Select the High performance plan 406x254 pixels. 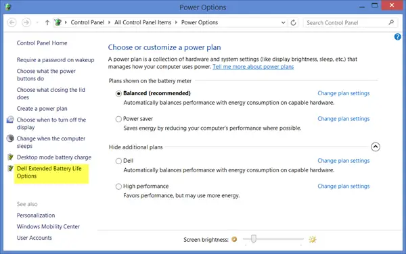(118, 186)
